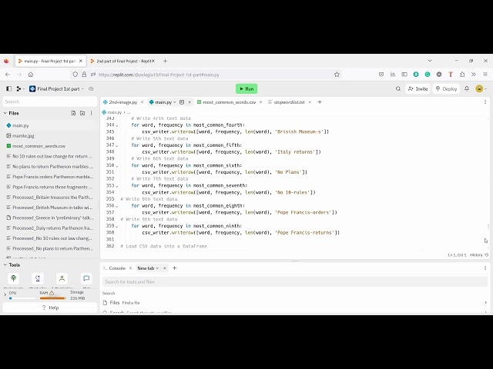This screenshot has width=493, height=369.
Task: Create a new folder via Files icon
Action: 82,113
